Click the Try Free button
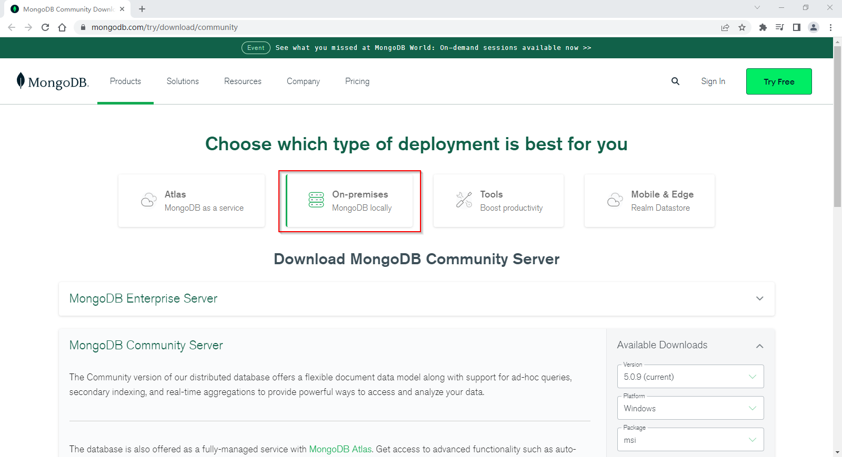 (x=778, y=81)
